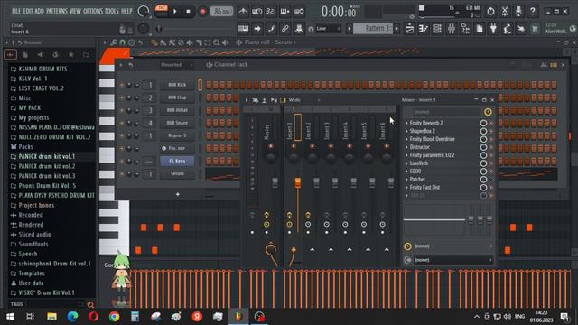Open the VIEW menu

point(75,11)
